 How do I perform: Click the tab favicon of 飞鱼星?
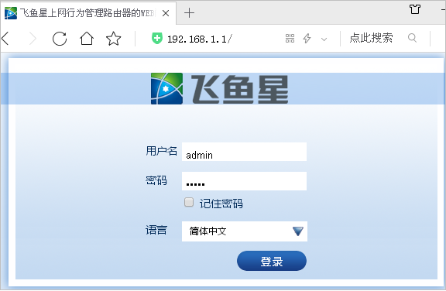pos(11,13)
